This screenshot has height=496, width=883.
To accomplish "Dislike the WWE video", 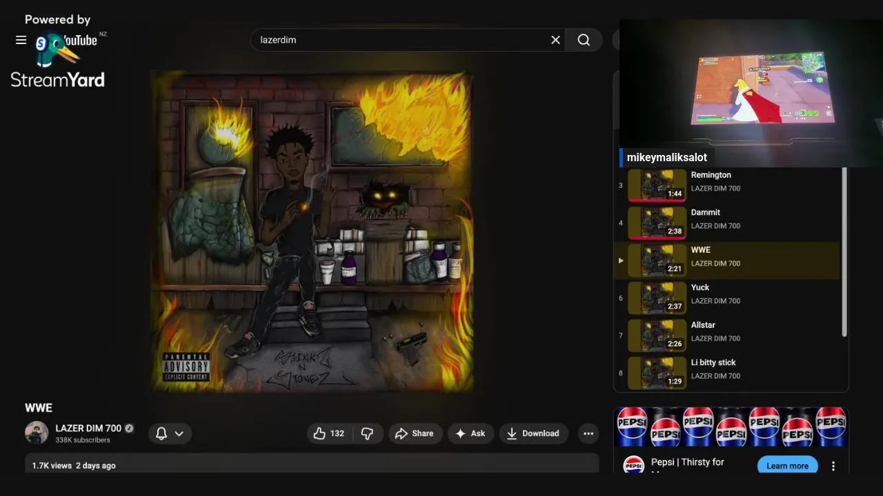I will 367,433.
